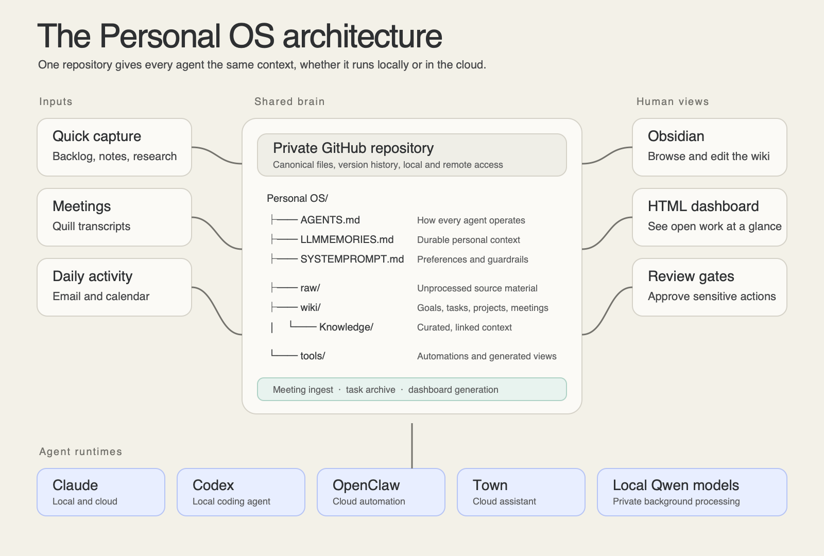
Task: Click "Quill transcripts" text
Action: click(x=91, y=227)
